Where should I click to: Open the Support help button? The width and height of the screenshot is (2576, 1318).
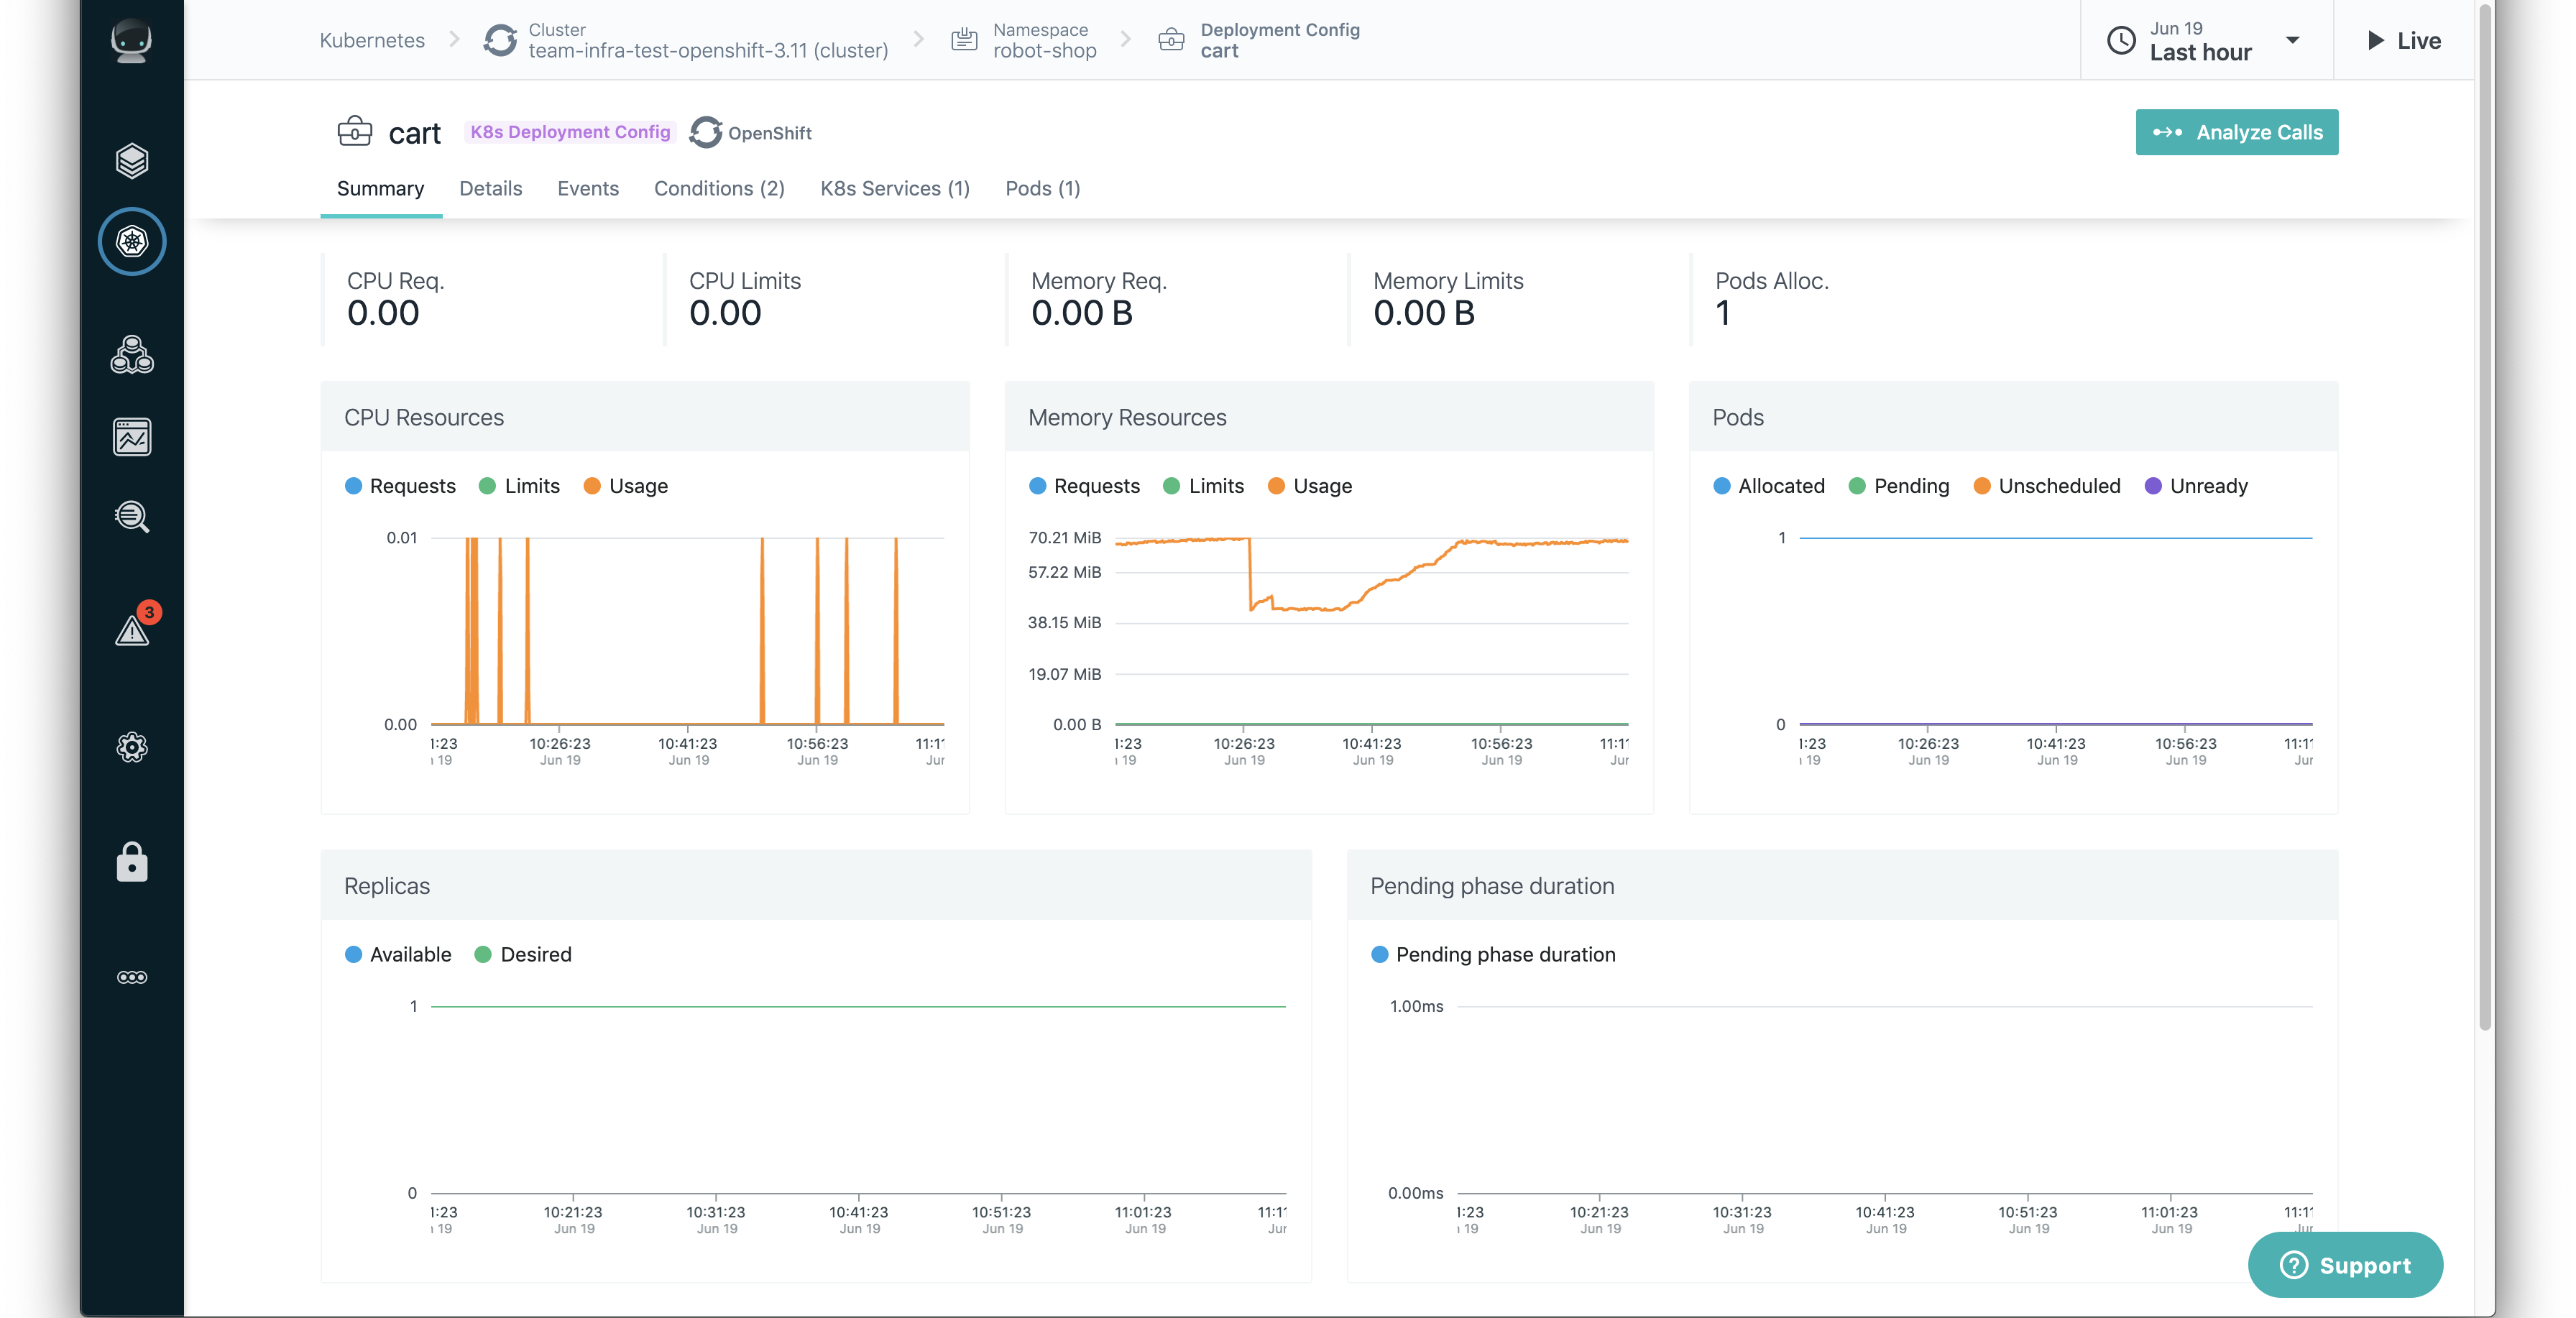click(2345, 1265)
